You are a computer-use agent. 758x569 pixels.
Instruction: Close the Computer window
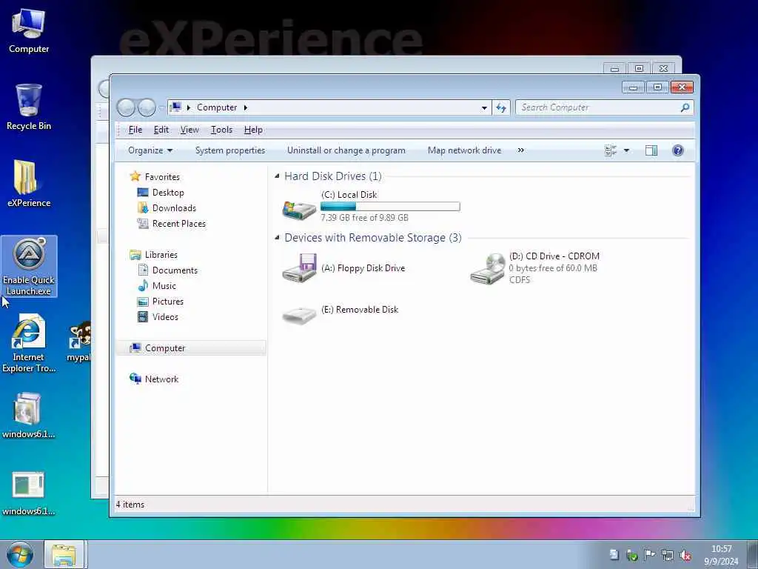pyautogui.click(x=682, y=87)
